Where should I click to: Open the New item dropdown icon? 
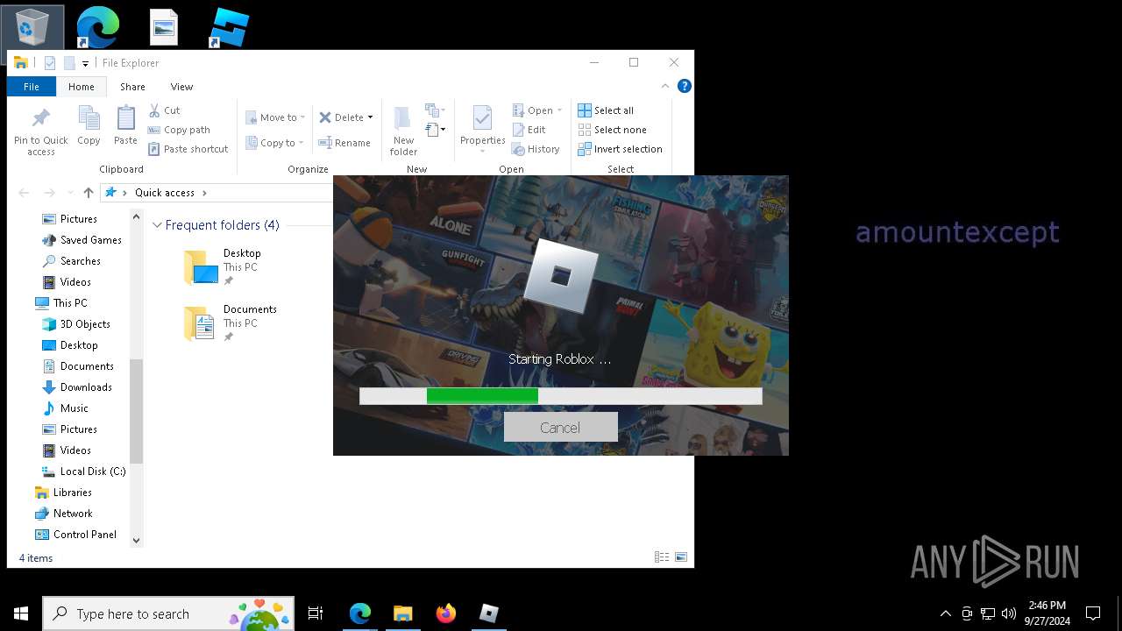pyautogui.click(x=435, y=110)
